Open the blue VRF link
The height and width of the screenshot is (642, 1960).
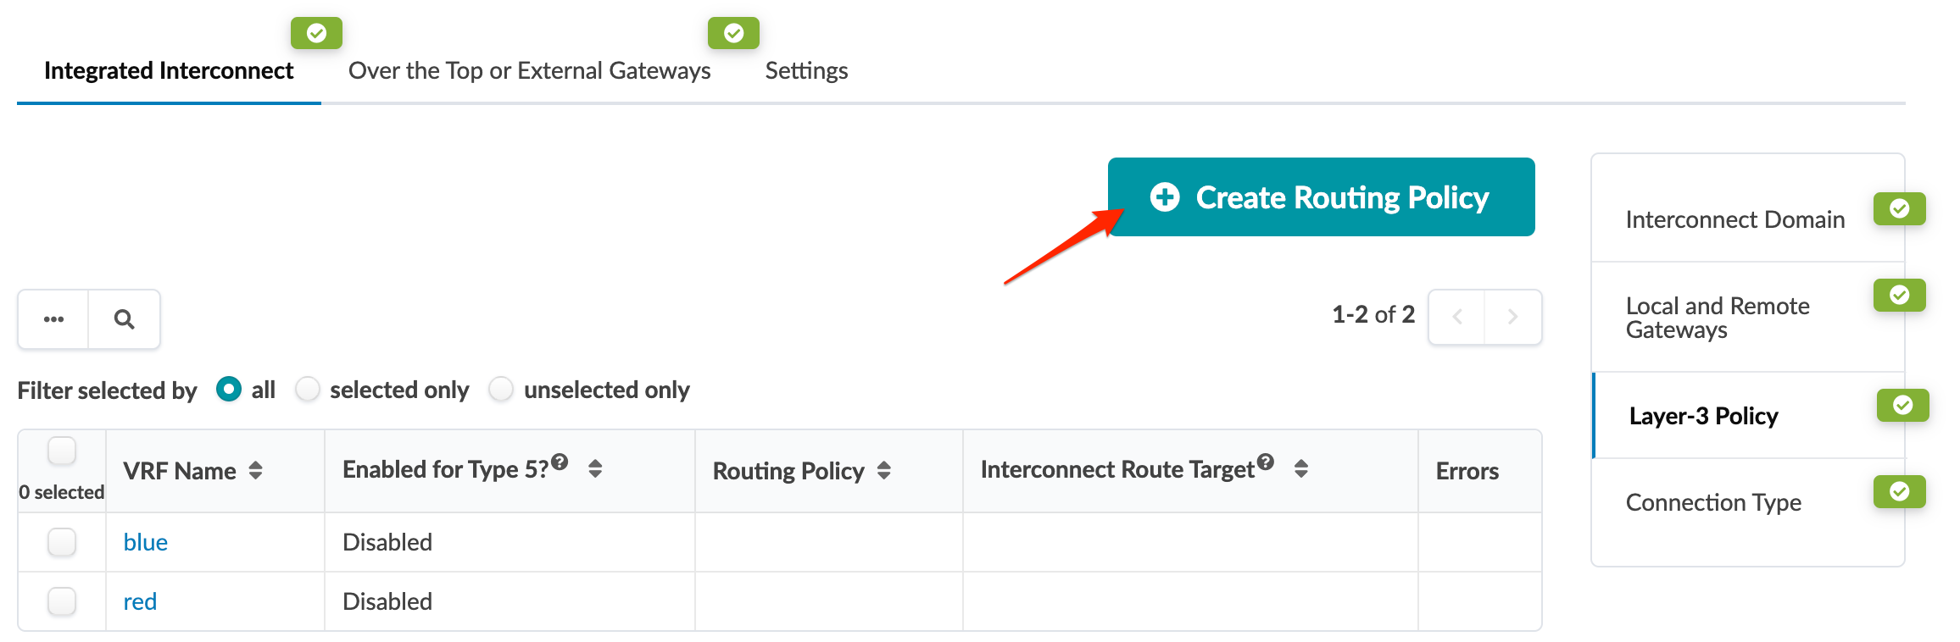[x=146, y=542]
